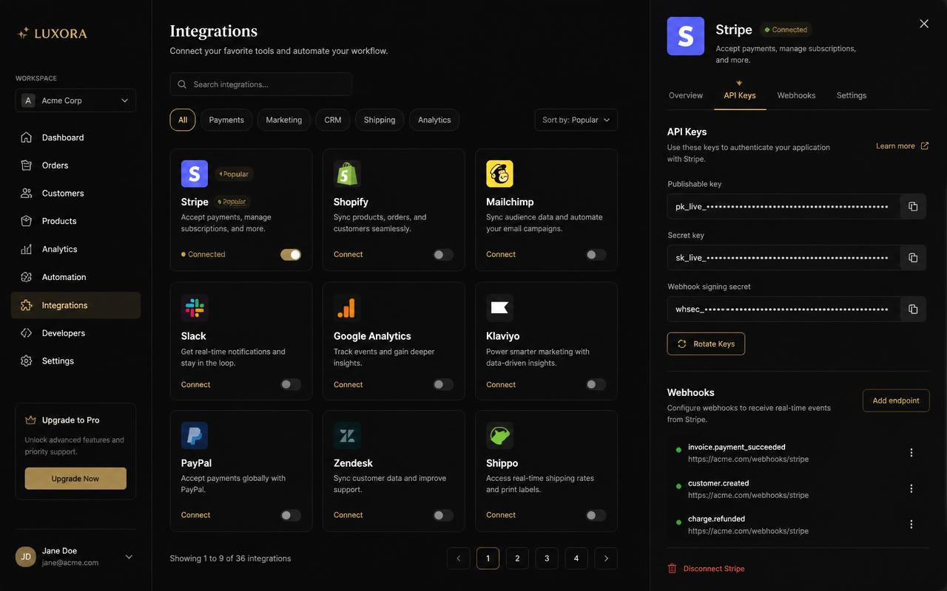Viewport: 947px width, 591px height.
Task: Switch on the Shippo toggle
Action: click(x=596, y=515)
